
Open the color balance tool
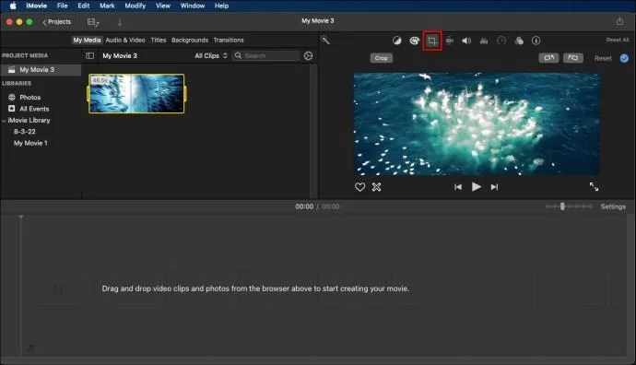pyautogui.click(x=396, y=41)
